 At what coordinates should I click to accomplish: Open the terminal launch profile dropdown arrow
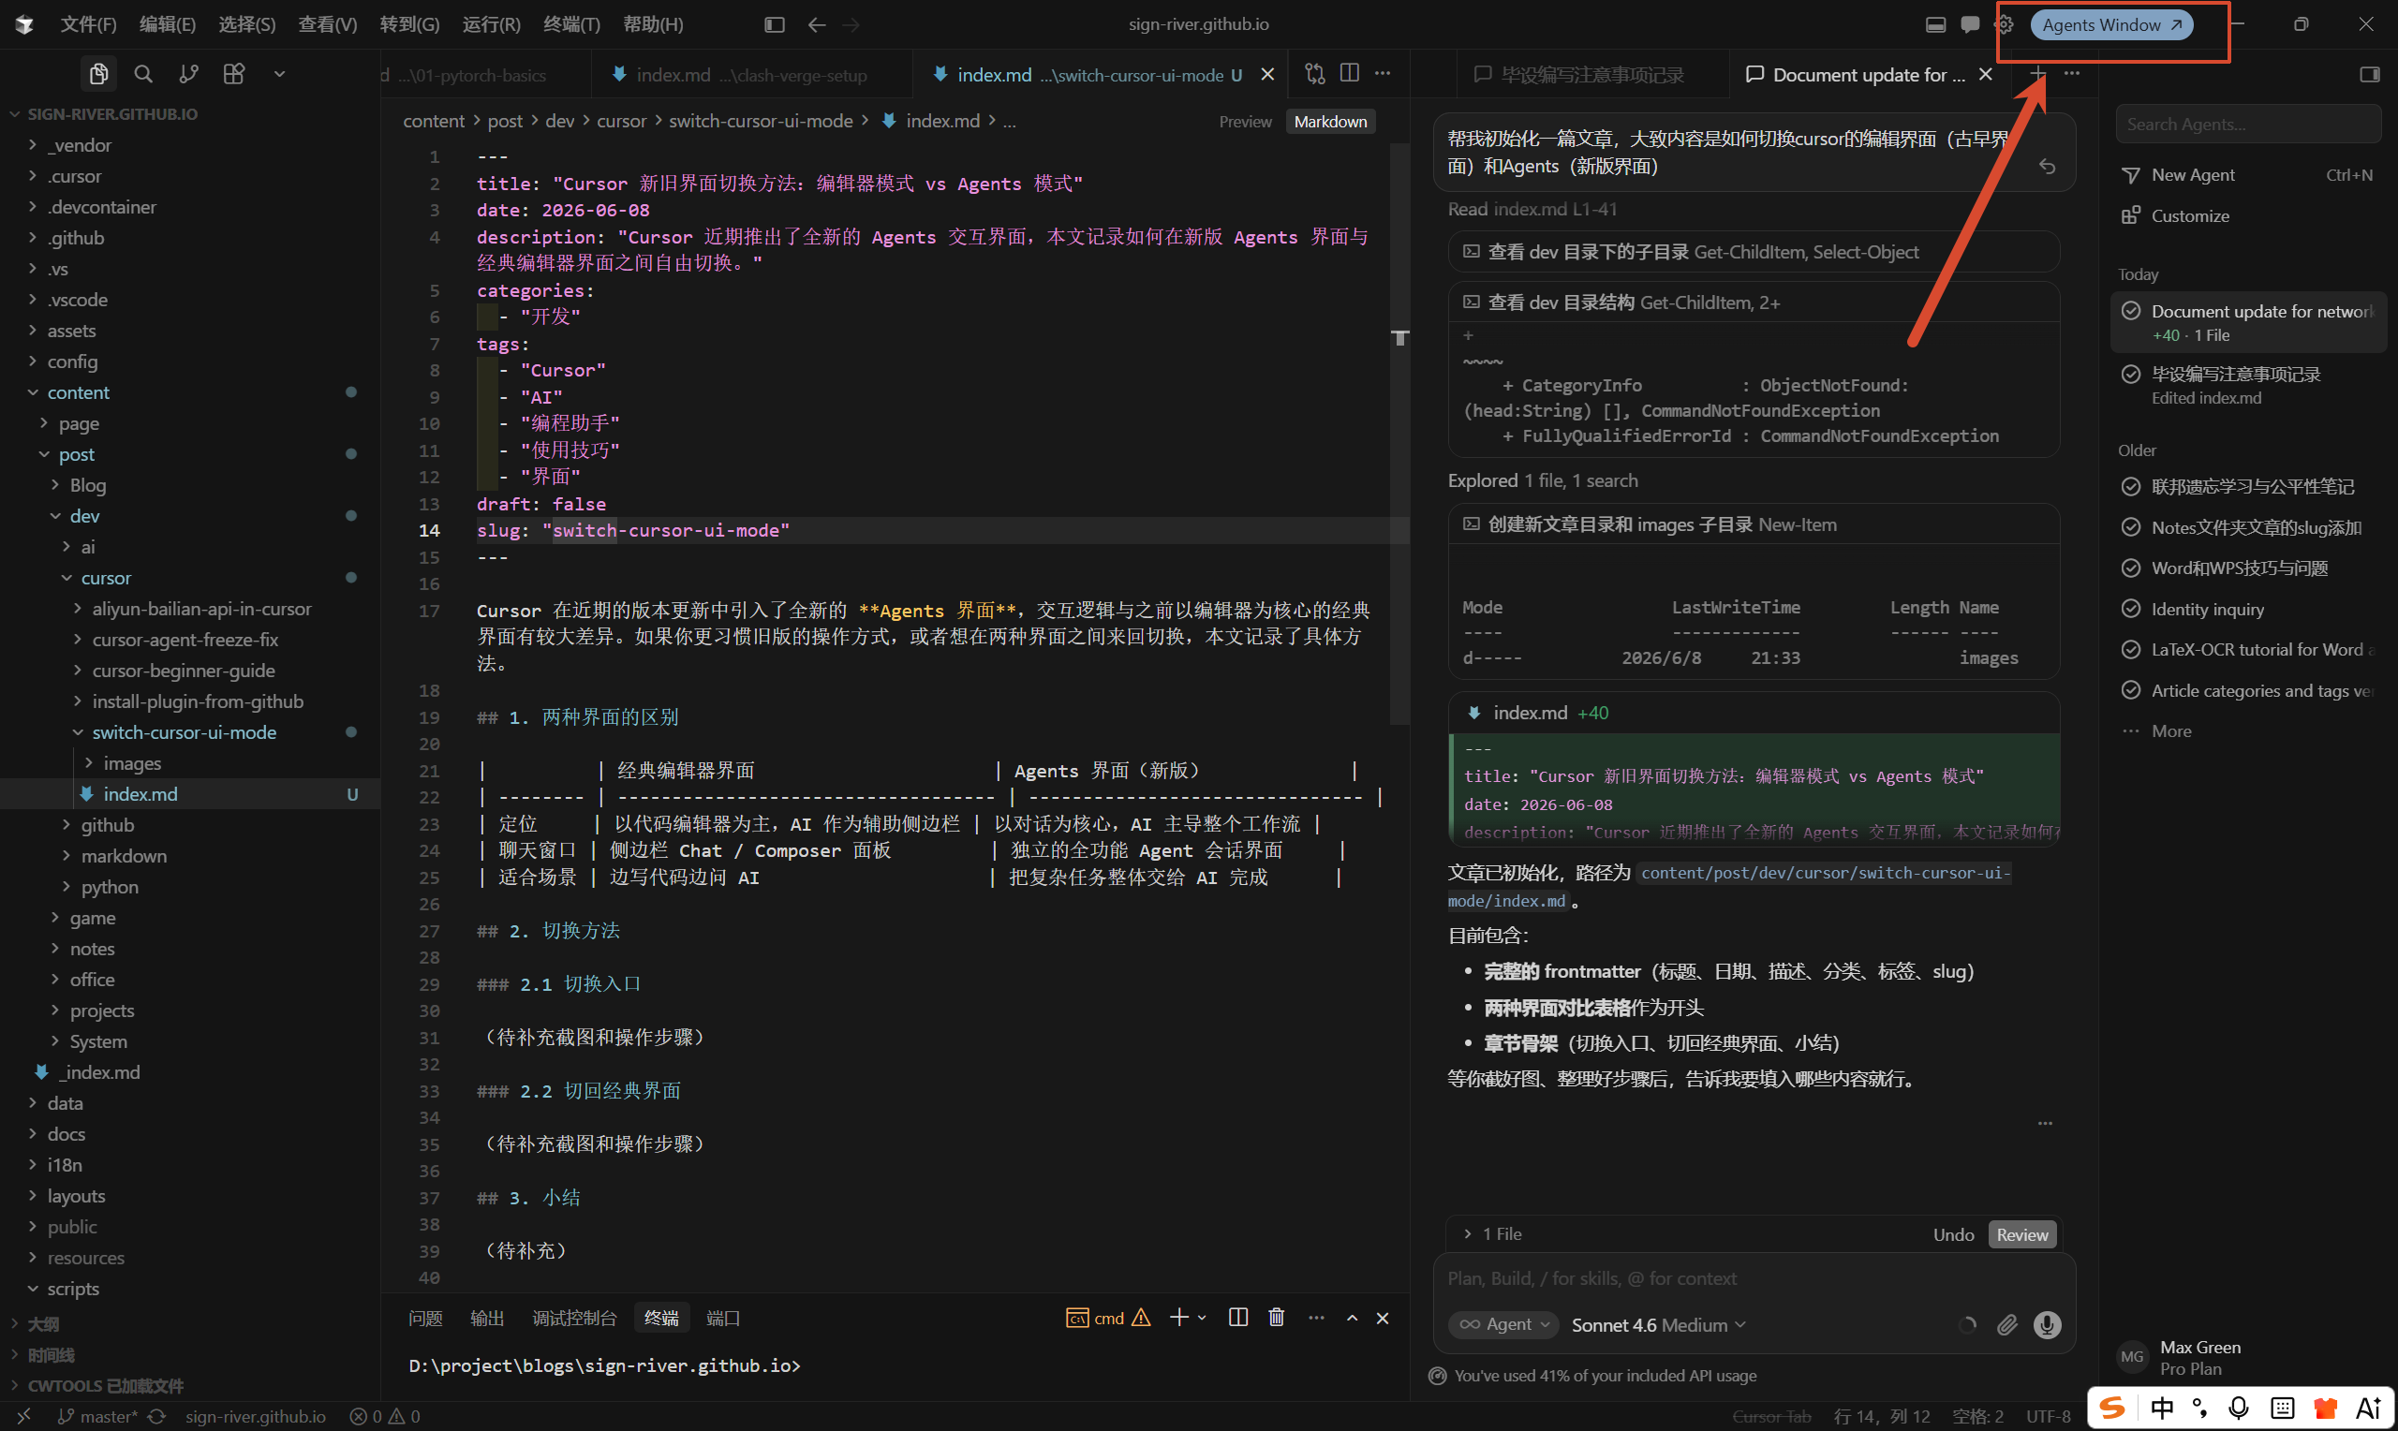pyautogui.click(x=1202, y=1319)
